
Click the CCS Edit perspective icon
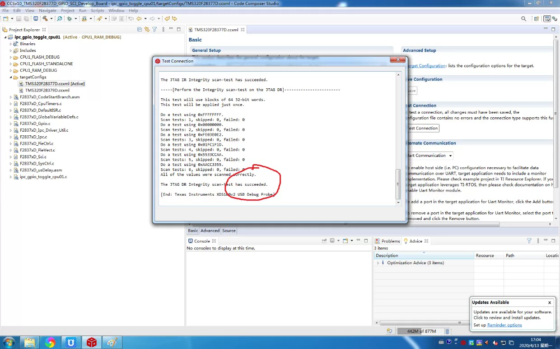[x=547, y=18]
